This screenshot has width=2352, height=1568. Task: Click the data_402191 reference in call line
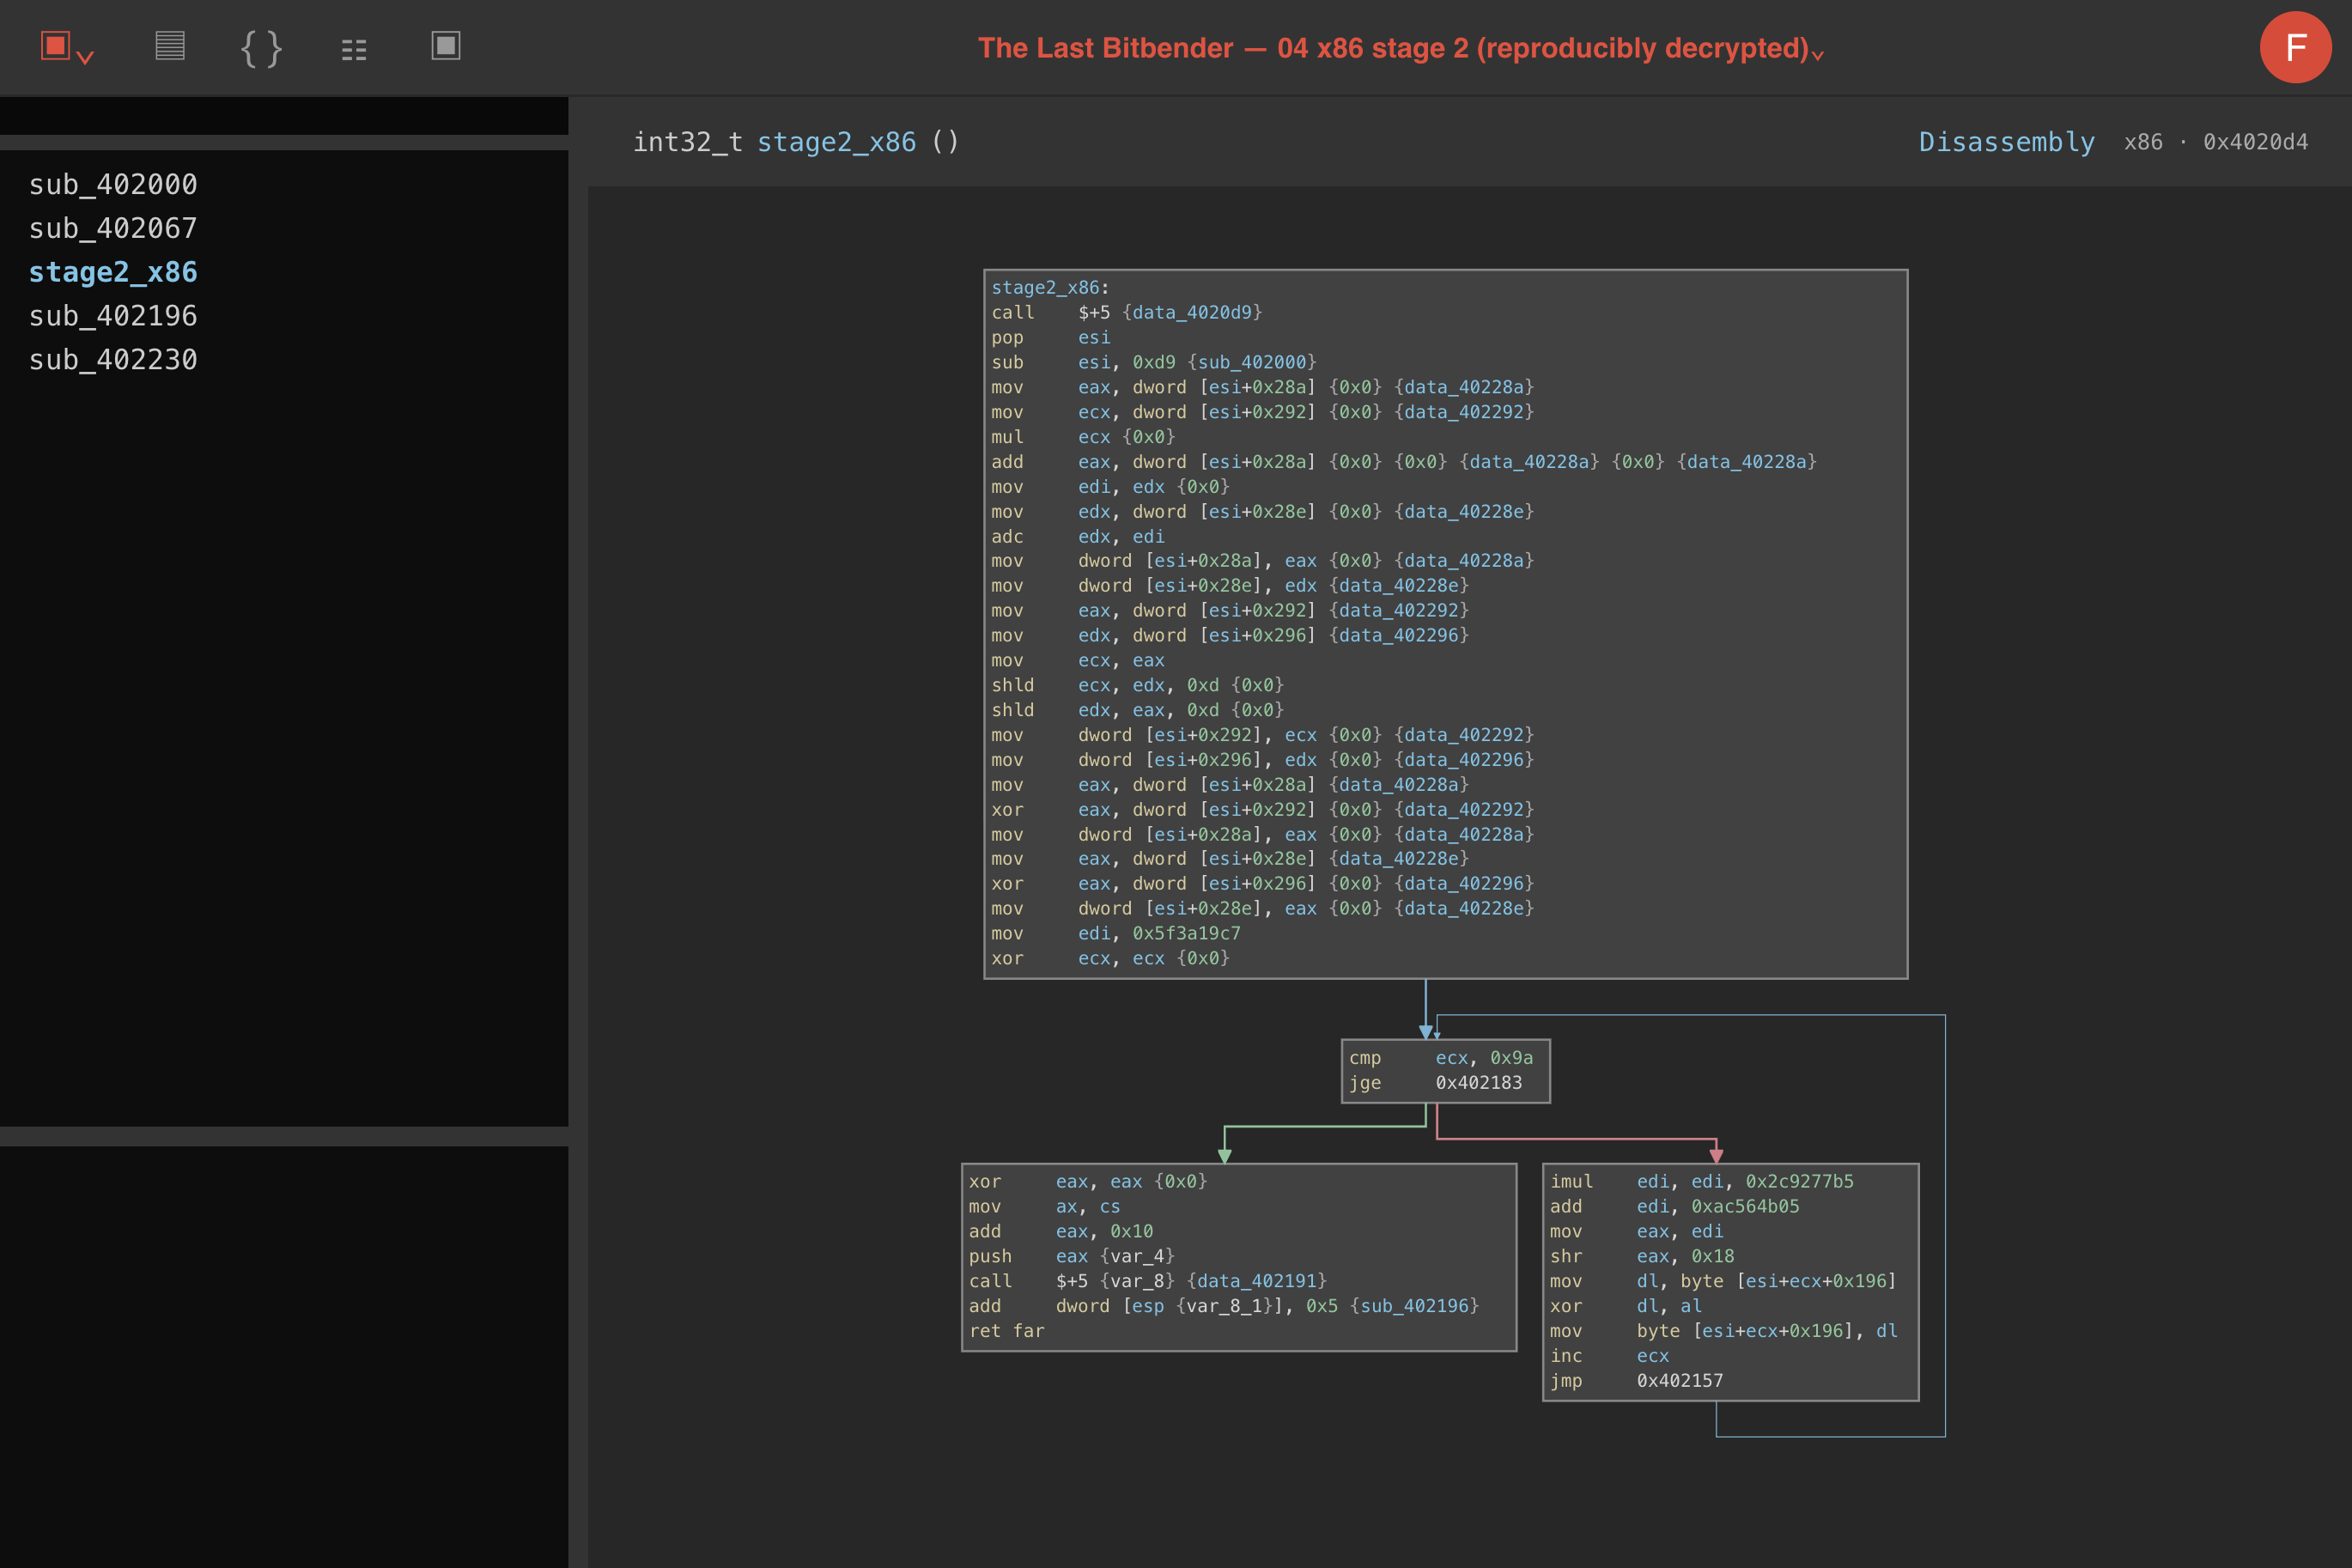tap(1257, 1281)
